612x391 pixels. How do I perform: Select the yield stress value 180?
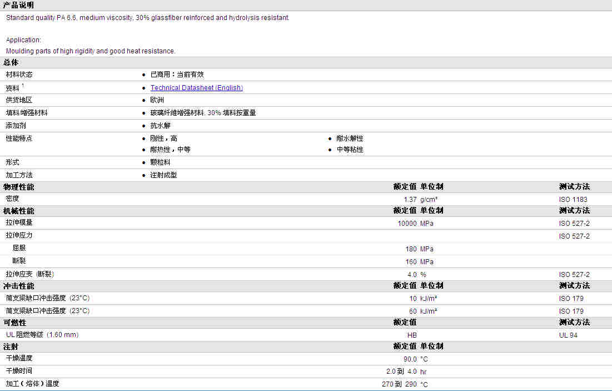(x=411, y=249)
